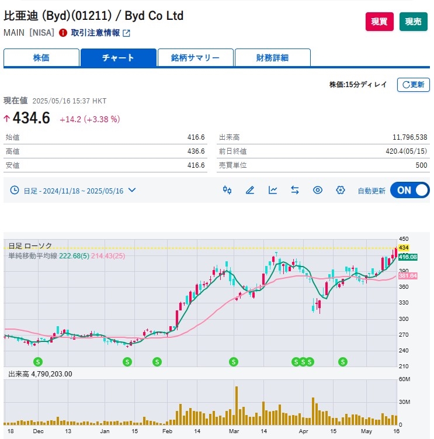Click the clock icon beside the date range
The image size is (434, 439).
(x=14, y=191)
